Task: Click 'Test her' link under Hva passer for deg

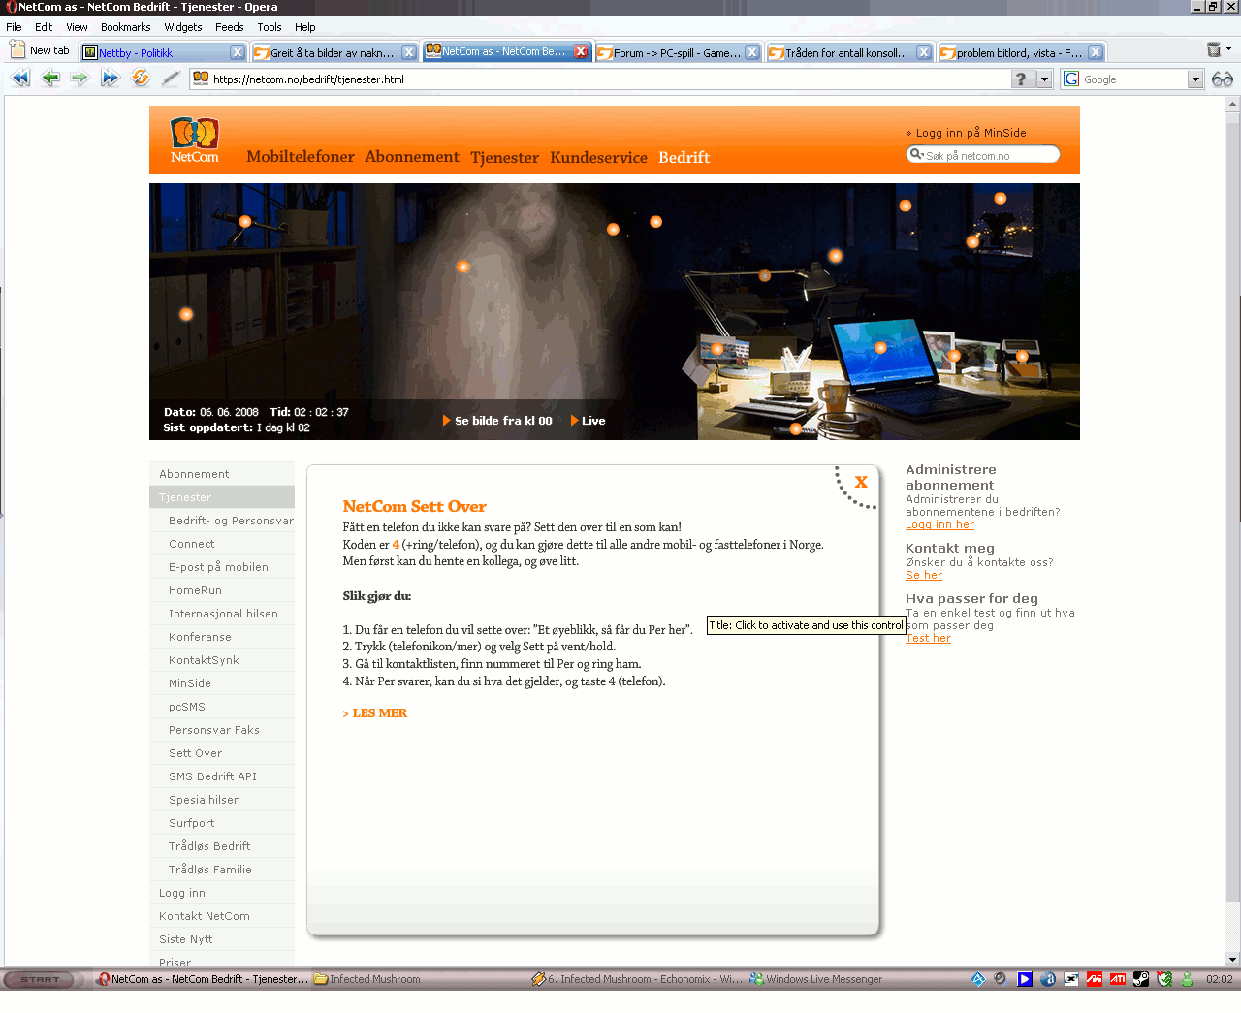Action: 928,638
